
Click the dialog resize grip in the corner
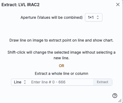120,101
